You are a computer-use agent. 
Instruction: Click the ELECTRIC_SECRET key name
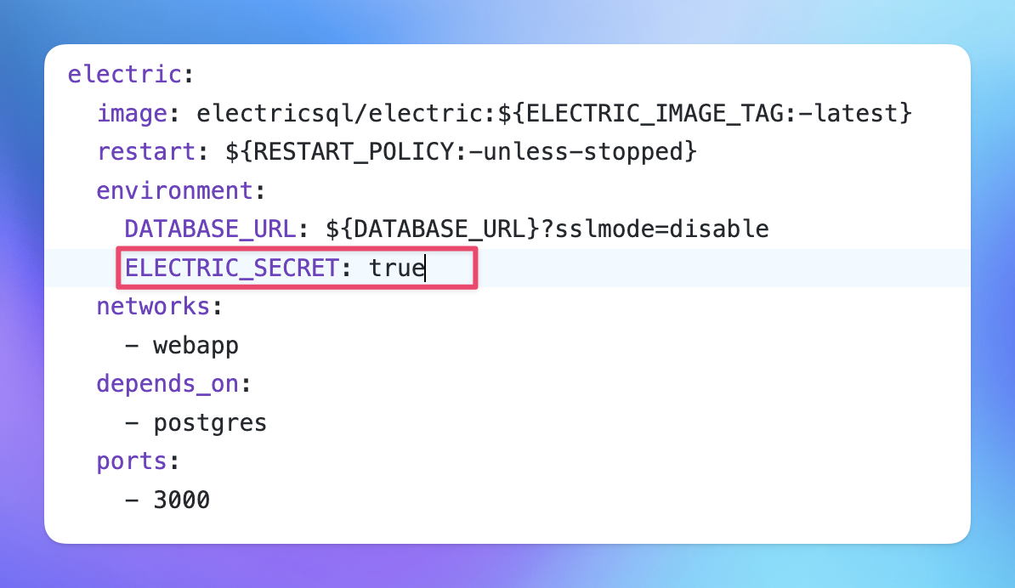click(231, 269)
